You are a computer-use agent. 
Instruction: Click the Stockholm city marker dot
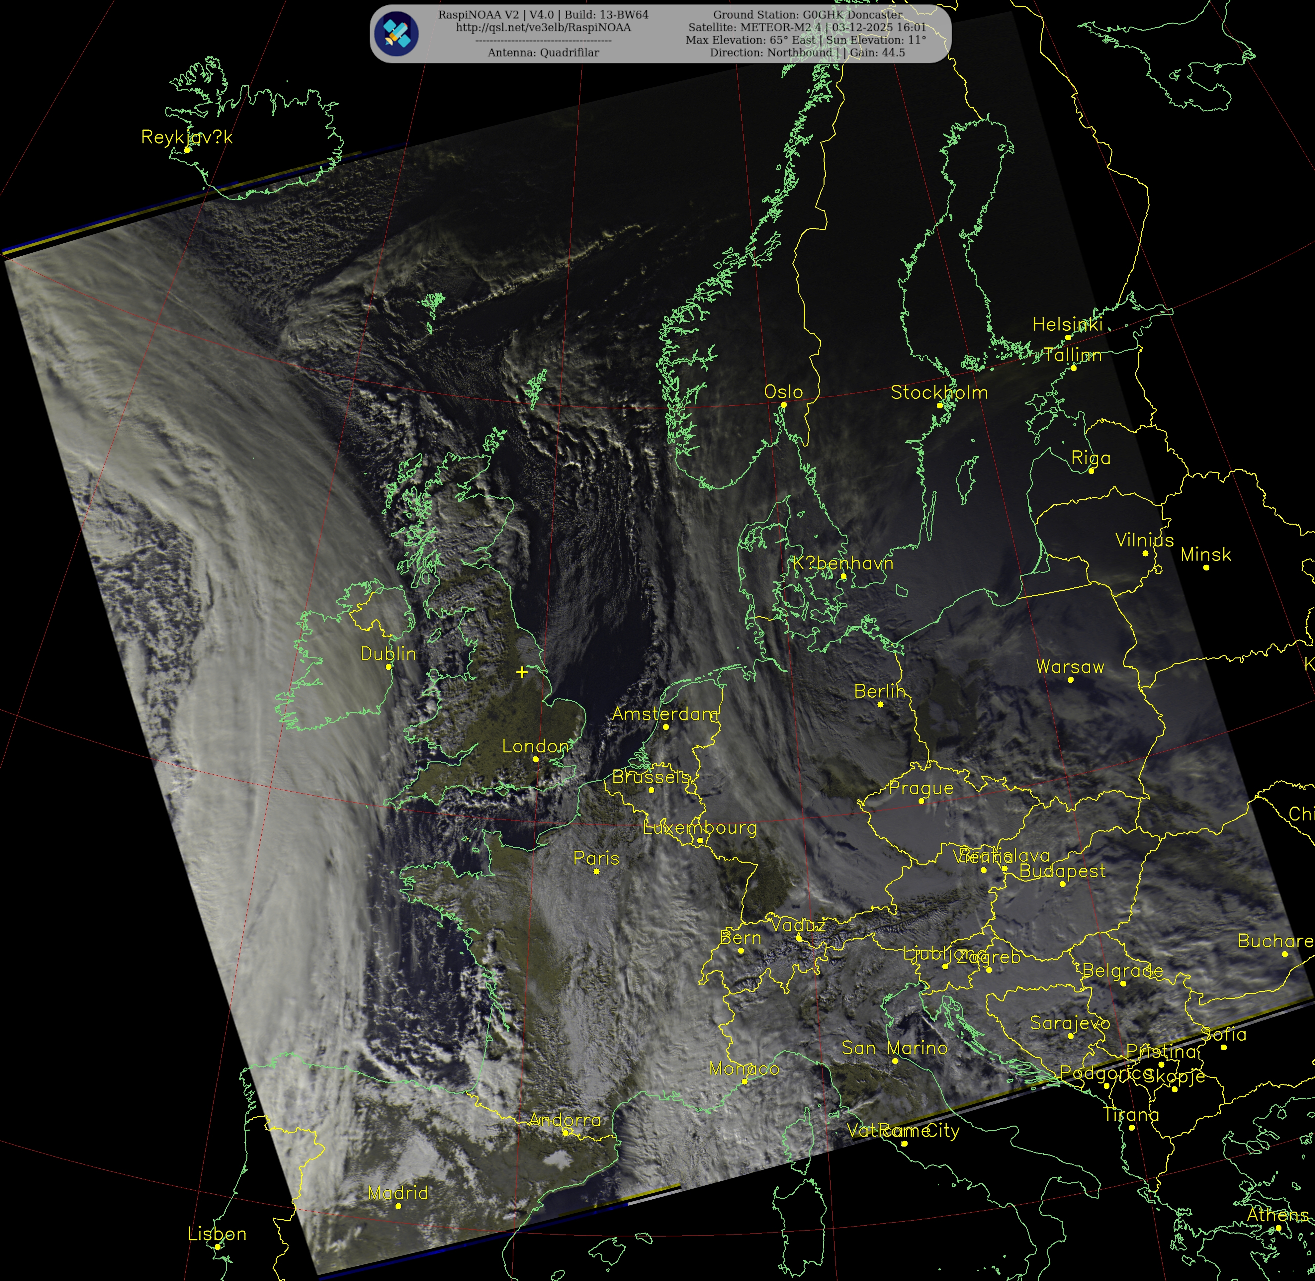(x=940, y=405)
